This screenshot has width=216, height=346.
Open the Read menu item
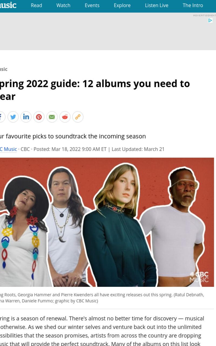tap(36, 5)
